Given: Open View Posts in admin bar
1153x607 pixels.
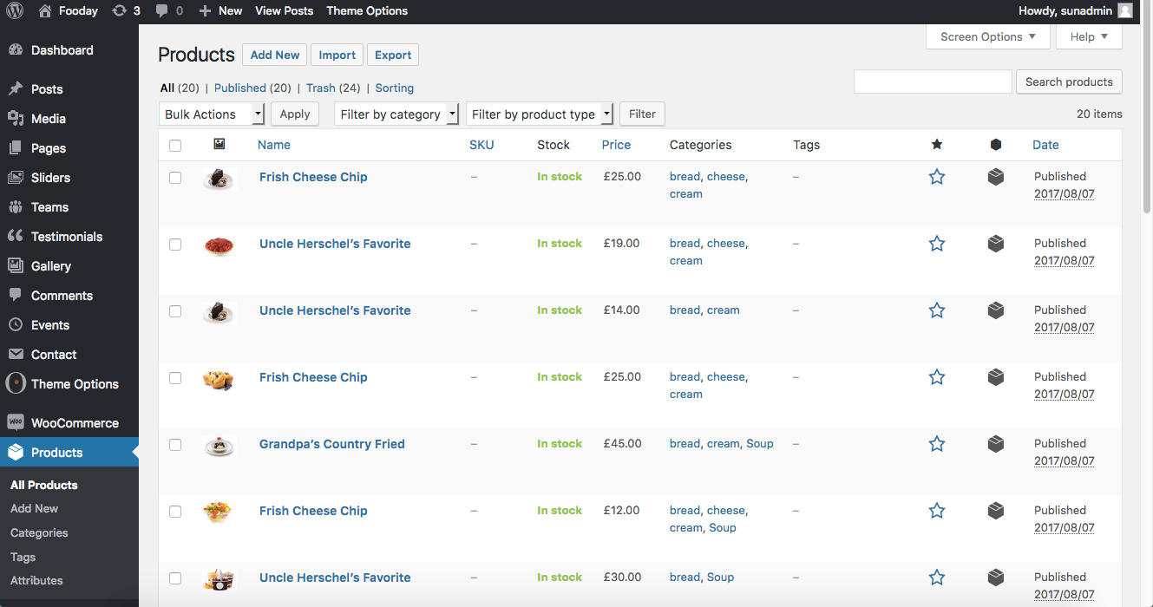Looking at the screenshot, I should click(x=284, y=10).
